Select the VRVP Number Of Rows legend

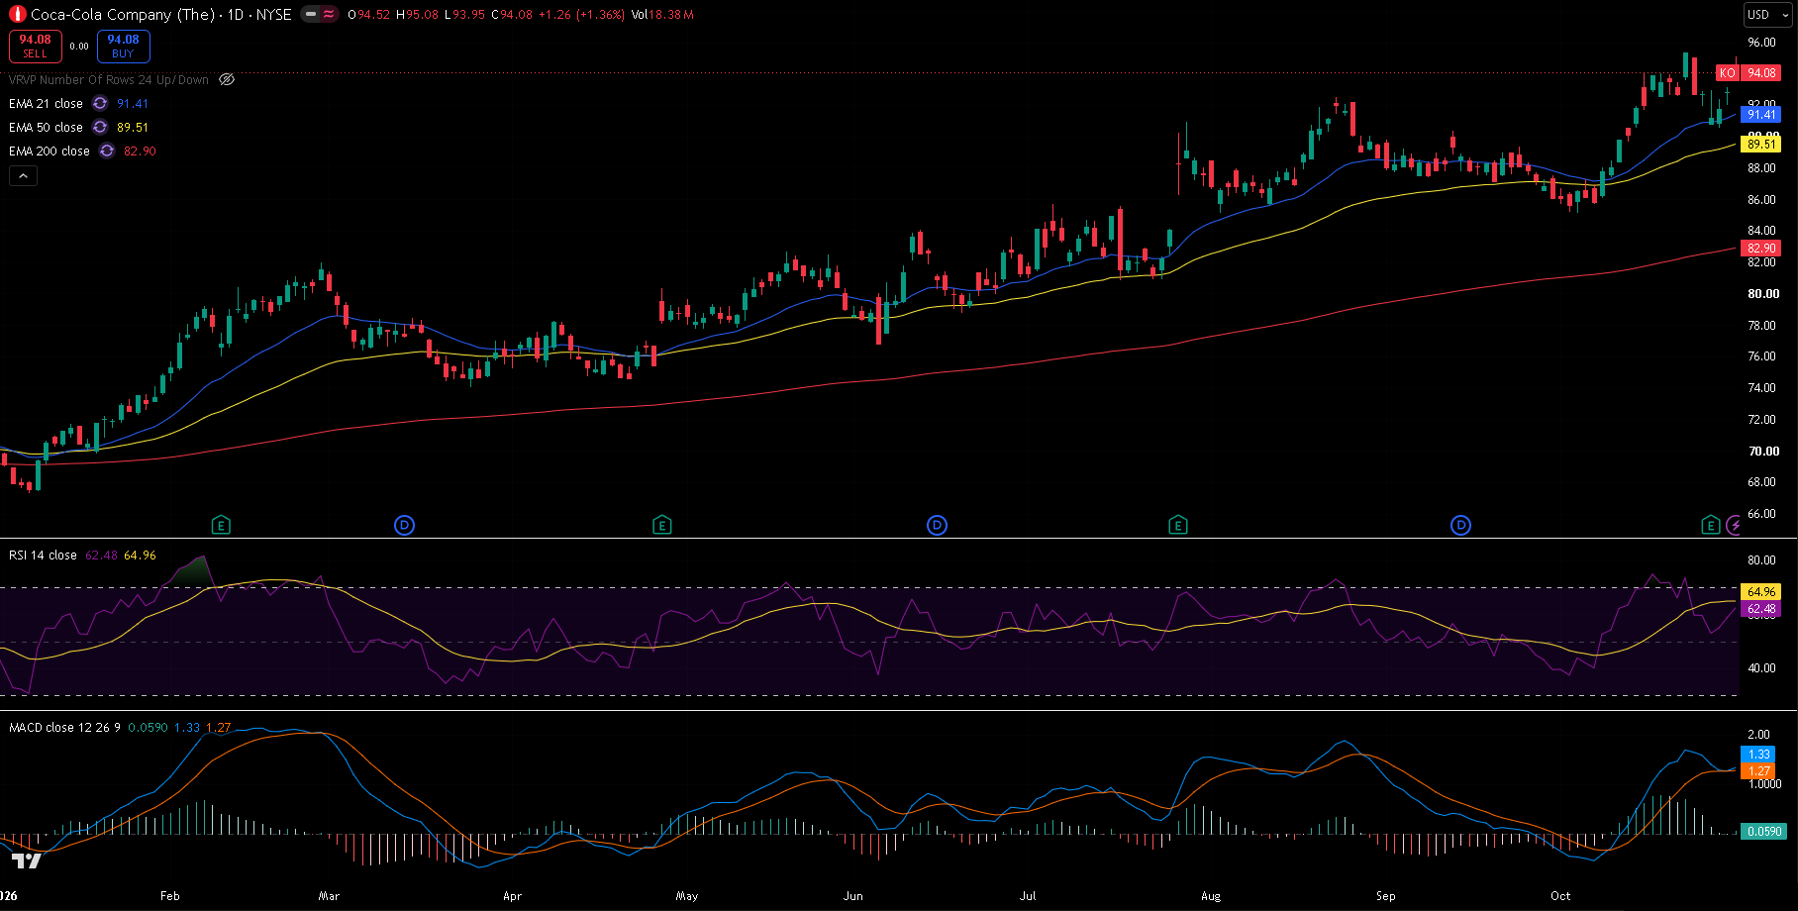(109, 79)
